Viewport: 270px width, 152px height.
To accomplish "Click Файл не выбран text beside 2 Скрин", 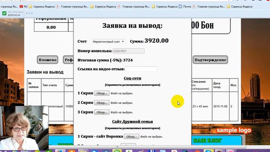I will 122,103.
